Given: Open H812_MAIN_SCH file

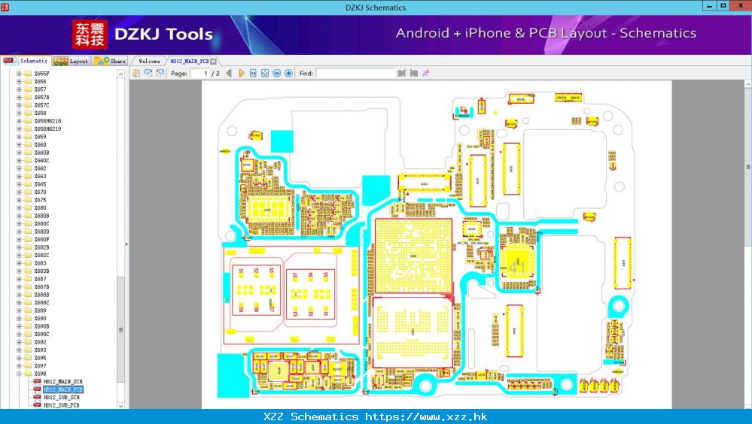Looking at the screenshot, I should [62, 381].
